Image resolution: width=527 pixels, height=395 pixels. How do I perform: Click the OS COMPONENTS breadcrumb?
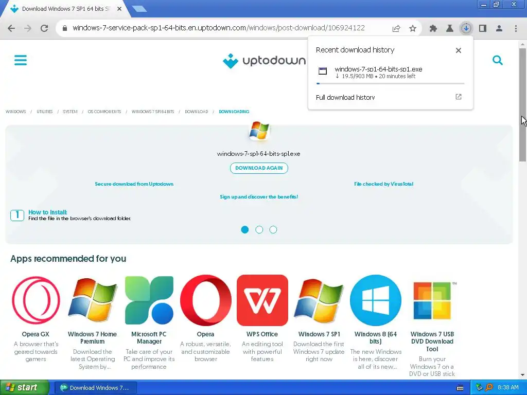[104, 112]
